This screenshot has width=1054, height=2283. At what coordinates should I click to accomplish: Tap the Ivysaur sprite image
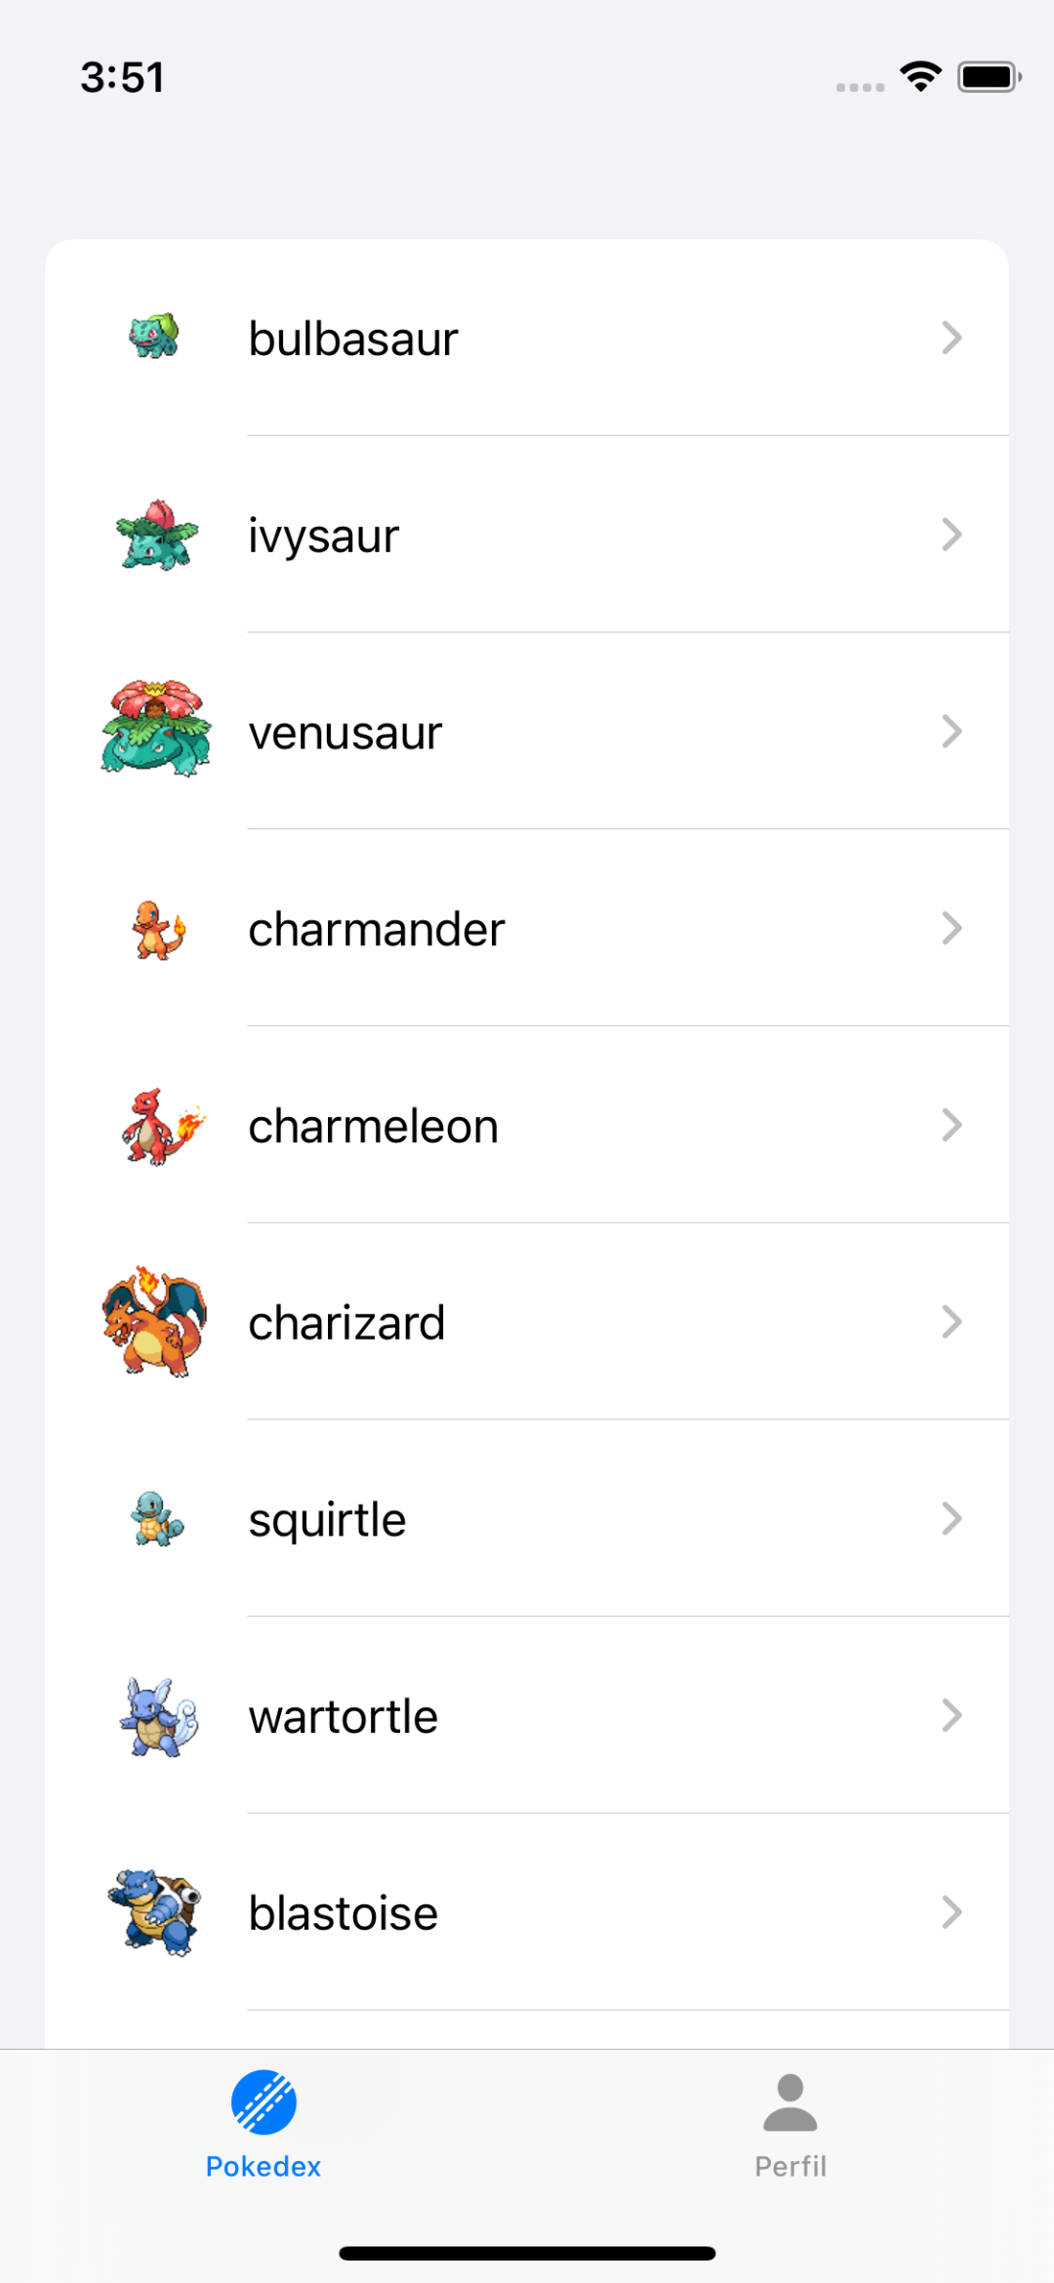156,535
